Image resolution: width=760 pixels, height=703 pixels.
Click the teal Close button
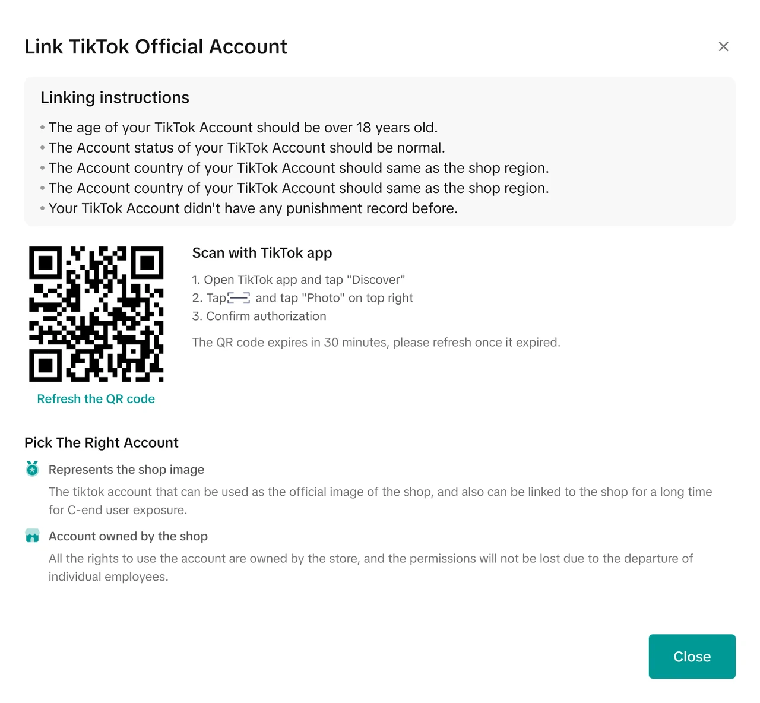[x=692, y=656]
